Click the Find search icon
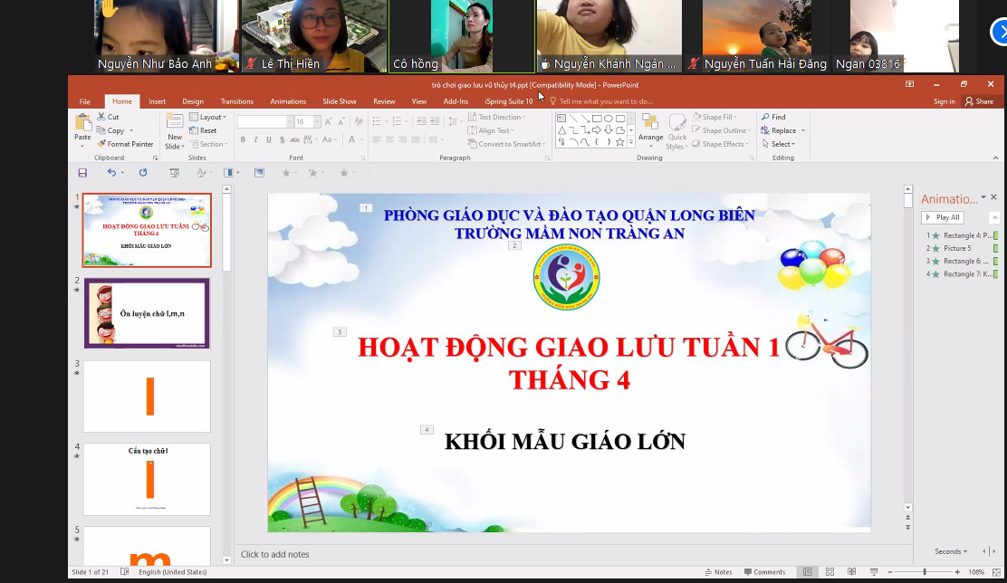The width and height of the screenshot is (1007, 583). coord(773,117)
